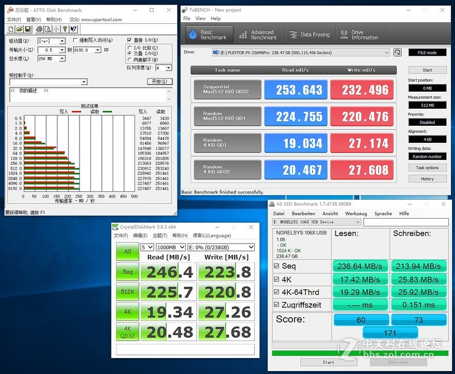
Task: Click the Help question mark icon in ATTO
Action: tap(65, 29)
